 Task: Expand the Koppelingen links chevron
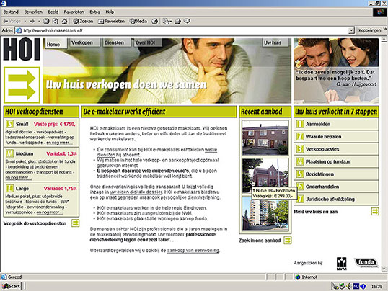pos(385,30)
